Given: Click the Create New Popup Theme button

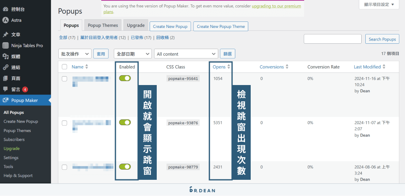Looking at the screenshot, I should click(x=221, y=26).
